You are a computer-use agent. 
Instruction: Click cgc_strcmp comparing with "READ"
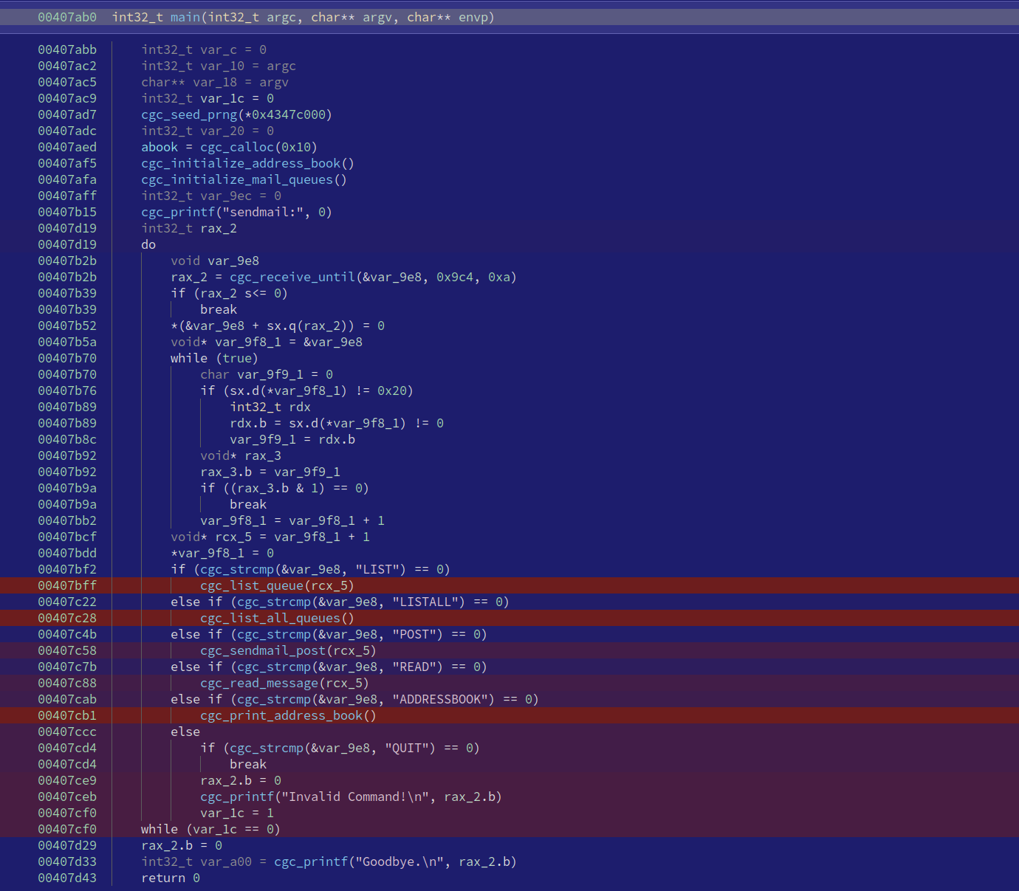(x=274, y=667)
